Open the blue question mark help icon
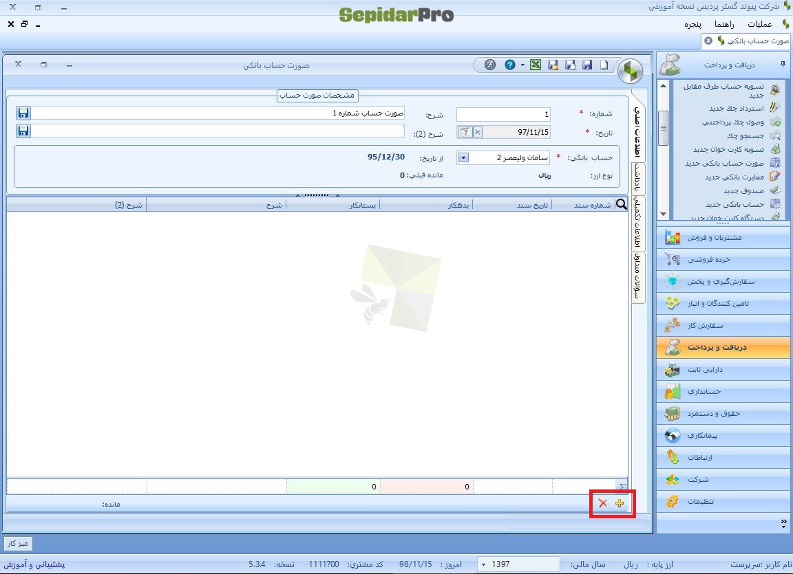Screen dimensions: 793x574 pos(510,65)
